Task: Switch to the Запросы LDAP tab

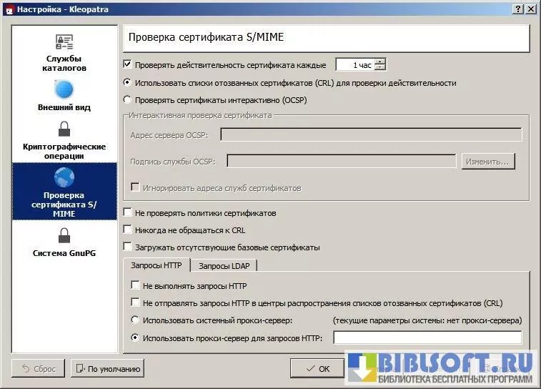Action: (224, 266)
